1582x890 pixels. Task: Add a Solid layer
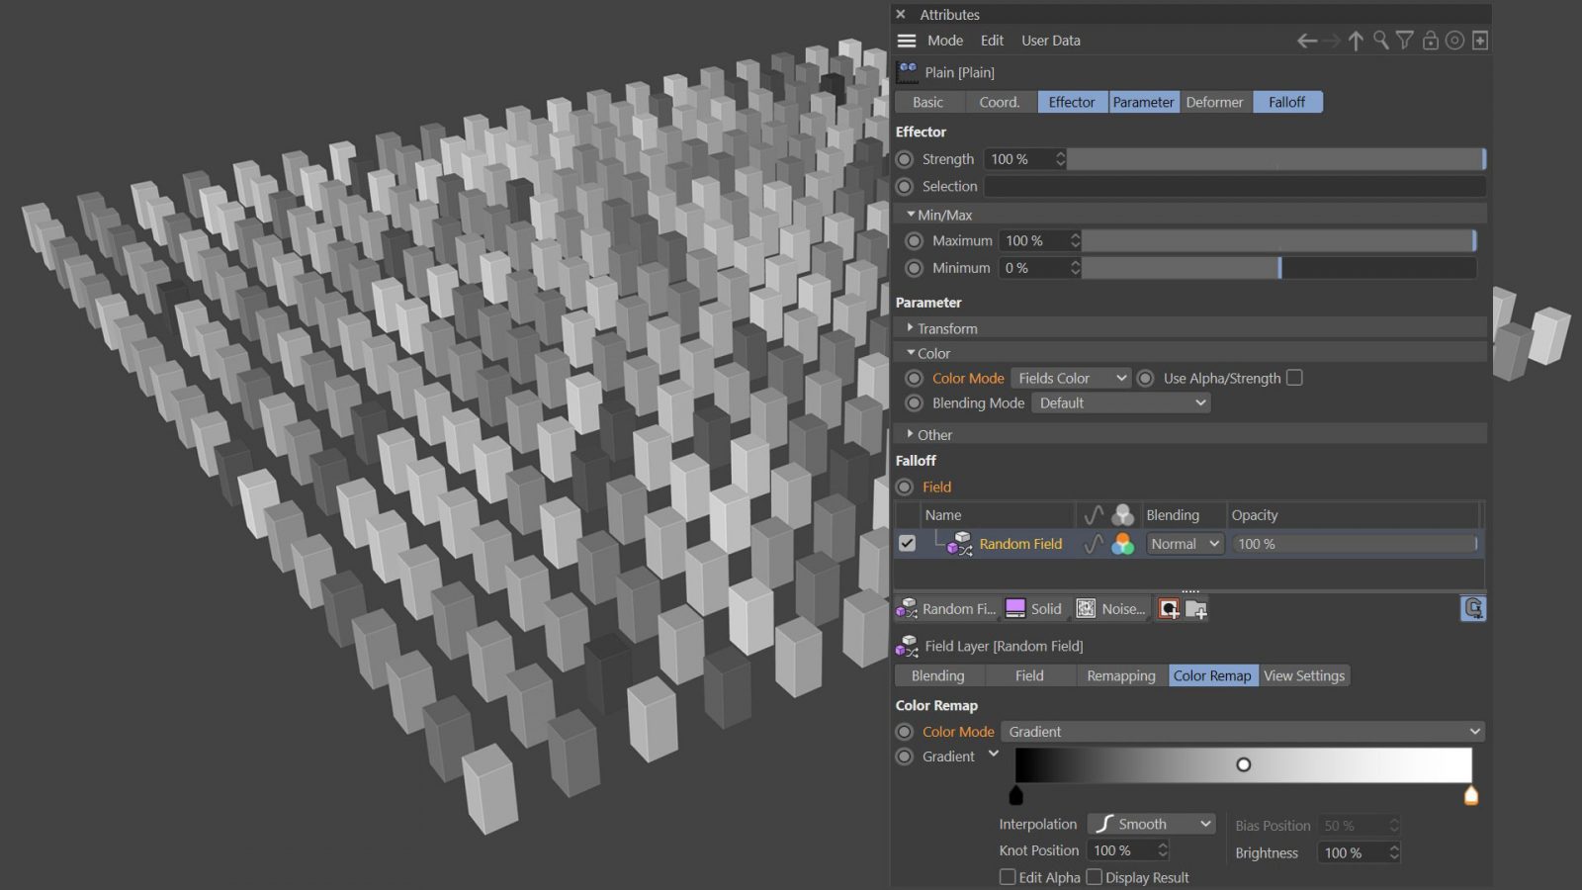(x=1033, y=609)
